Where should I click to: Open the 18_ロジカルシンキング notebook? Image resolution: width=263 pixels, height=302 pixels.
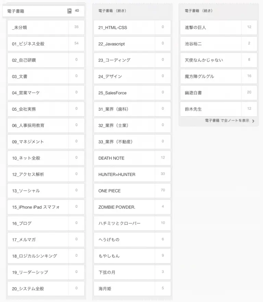[x=38, y=256]
